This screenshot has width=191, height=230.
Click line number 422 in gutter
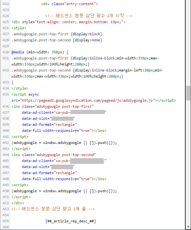6,4
